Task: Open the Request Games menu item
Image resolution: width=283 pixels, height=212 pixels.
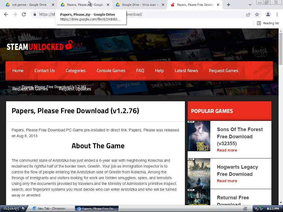Action: point(223,71)
